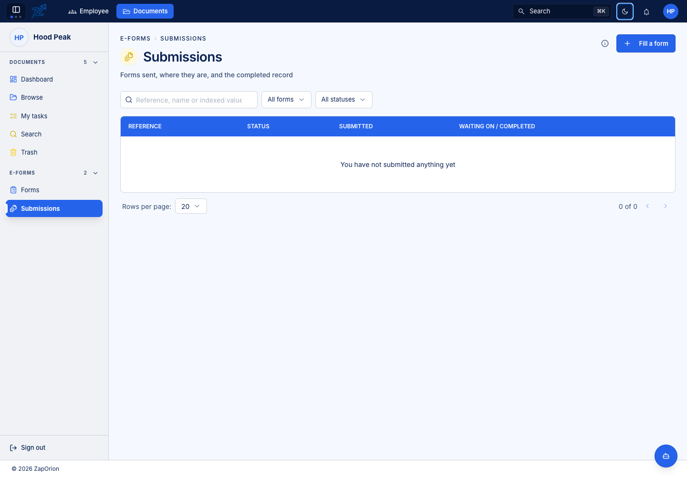Sort by the Reference column header

(145, 126)
